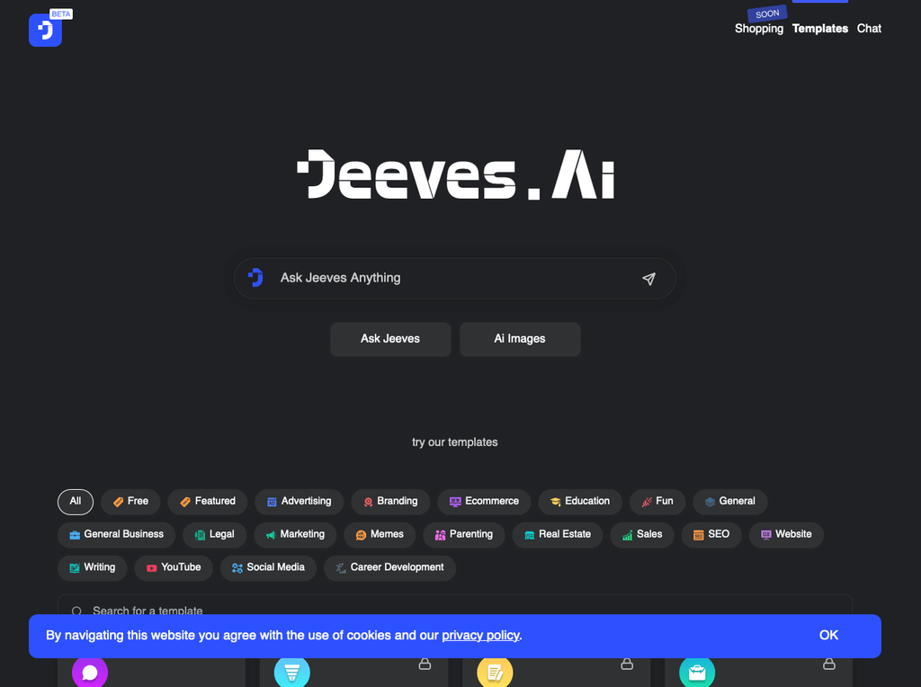Enable the Featured templates filter

[x=207, y=502]
